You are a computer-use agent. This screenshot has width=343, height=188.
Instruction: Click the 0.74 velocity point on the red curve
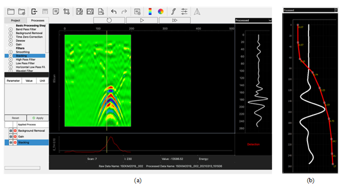312,72
